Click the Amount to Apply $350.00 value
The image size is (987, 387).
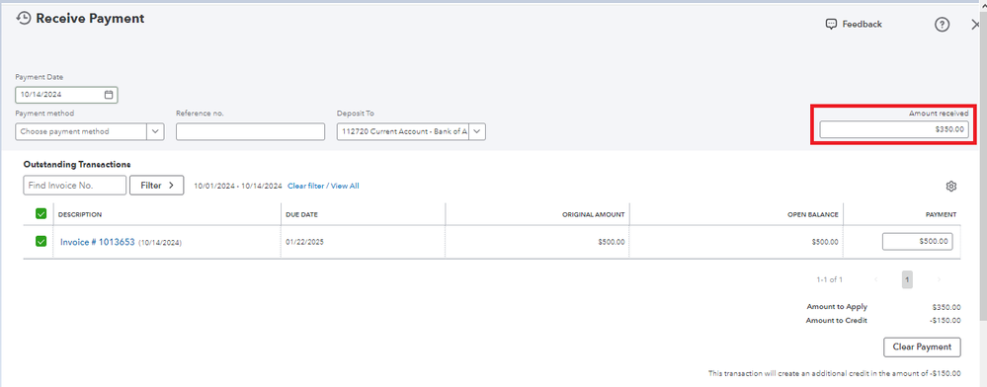[x=946, y=308]
